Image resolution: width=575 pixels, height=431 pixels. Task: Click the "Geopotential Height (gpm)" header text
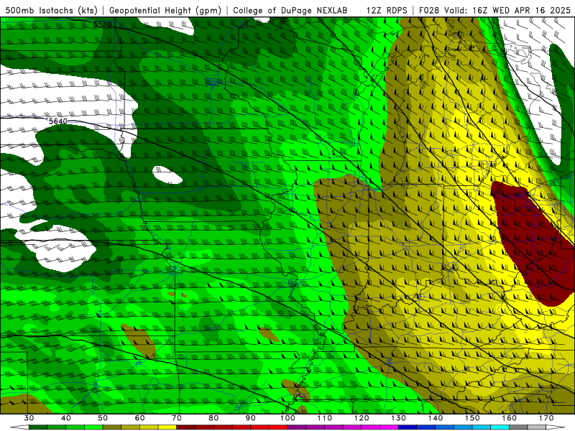(x=165, y=11)
